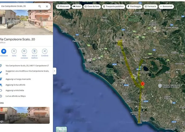The height and width of the screenshot is (132, 185).
Task: Click the Via Campoleone Scalo search field
Action: click(19, 6)
